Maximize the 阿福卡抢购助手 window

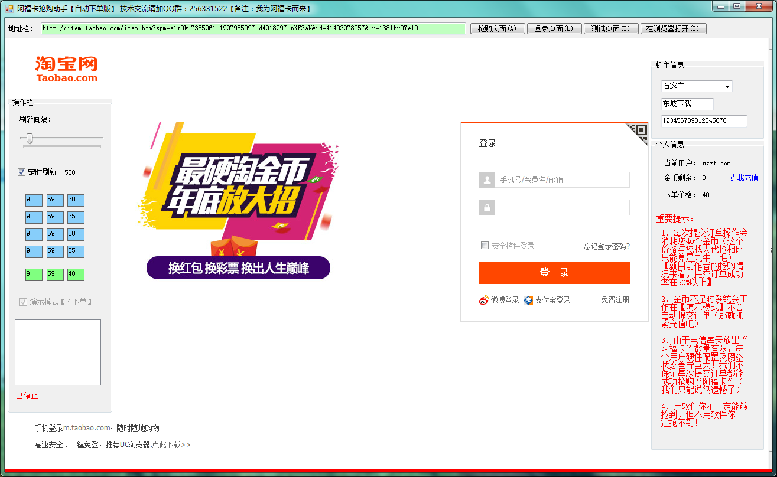coord(736,6)
